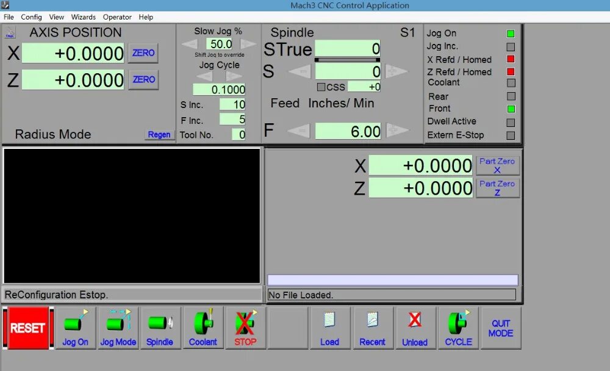
Task: Click Z Refd / Homed red indicator
Action: [511, 71]
